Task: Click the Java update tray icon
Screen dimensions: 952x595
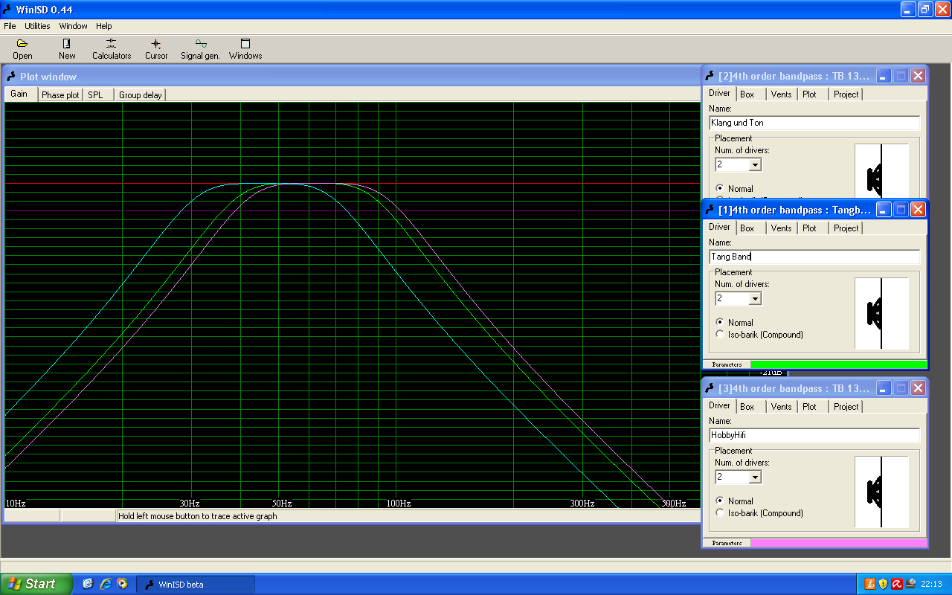Action: (870, 584)
